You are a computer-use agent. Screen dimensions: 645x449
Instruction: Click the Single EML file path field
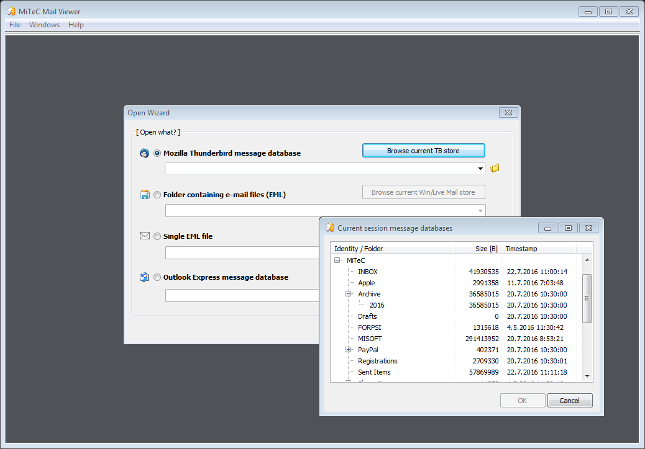[x=242, y=253]
